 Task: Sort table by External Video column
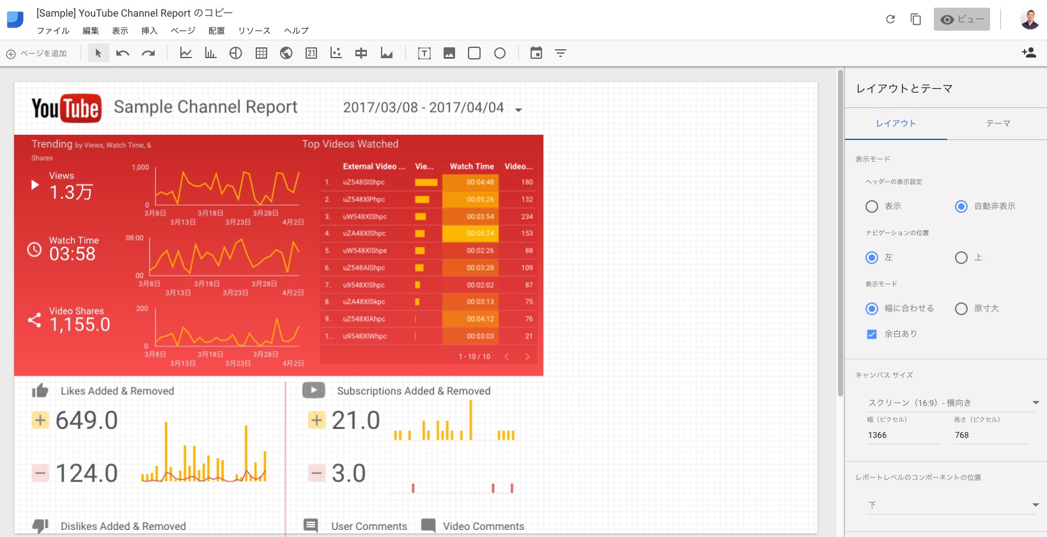(x=374, y=166)
